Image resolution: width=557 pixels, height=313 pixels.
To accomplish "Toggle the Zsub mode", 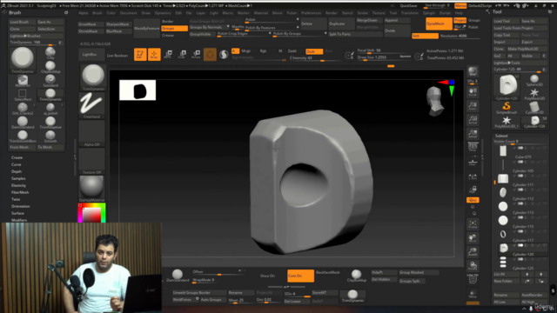I will 314,51.
